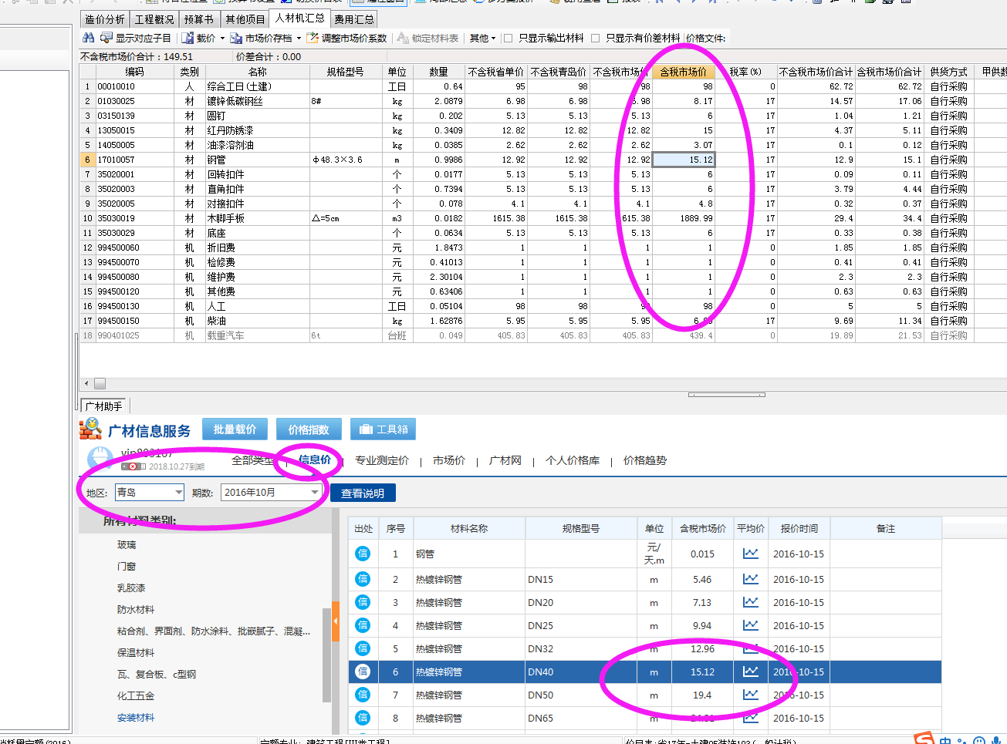Click the briefcase icon on 工具箱

[x=366, y=429]
